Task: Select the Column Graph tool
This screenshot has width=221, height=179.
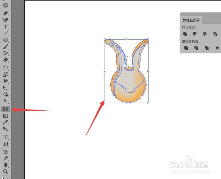Action: (x=6, y=144)
